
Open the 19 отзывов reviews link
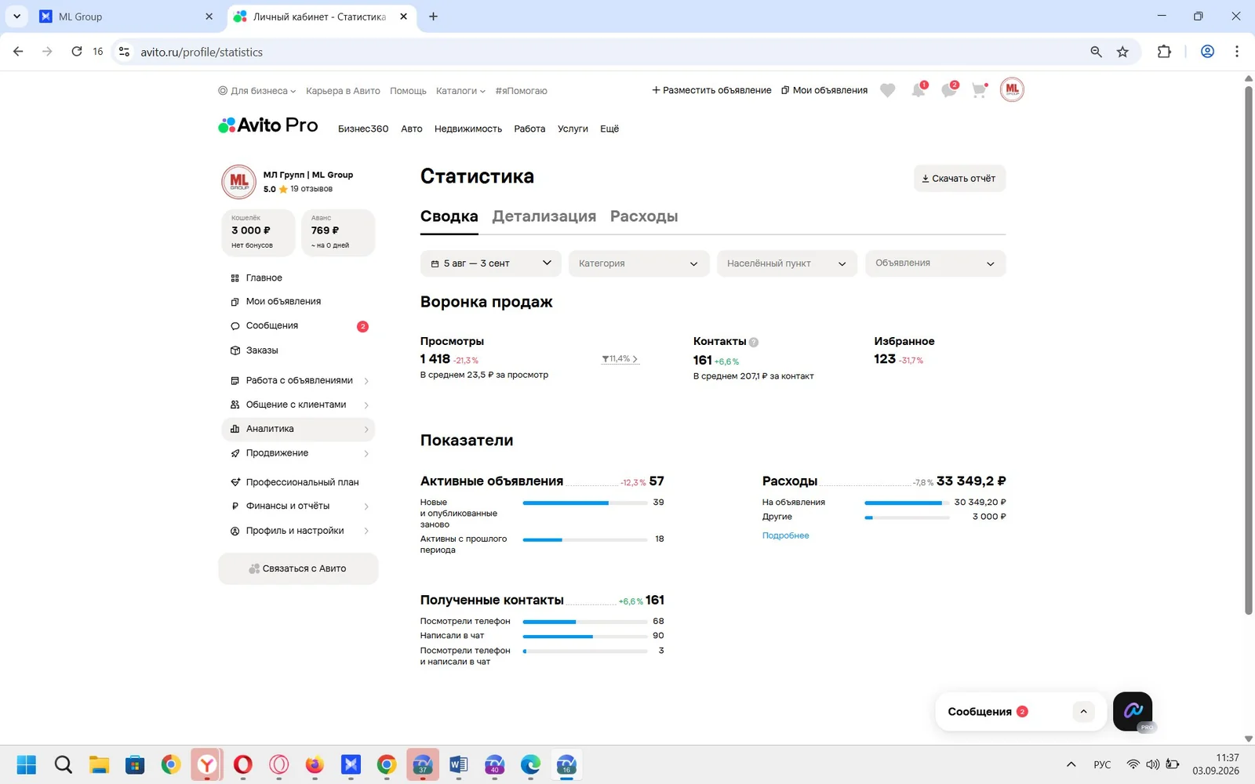311,189
